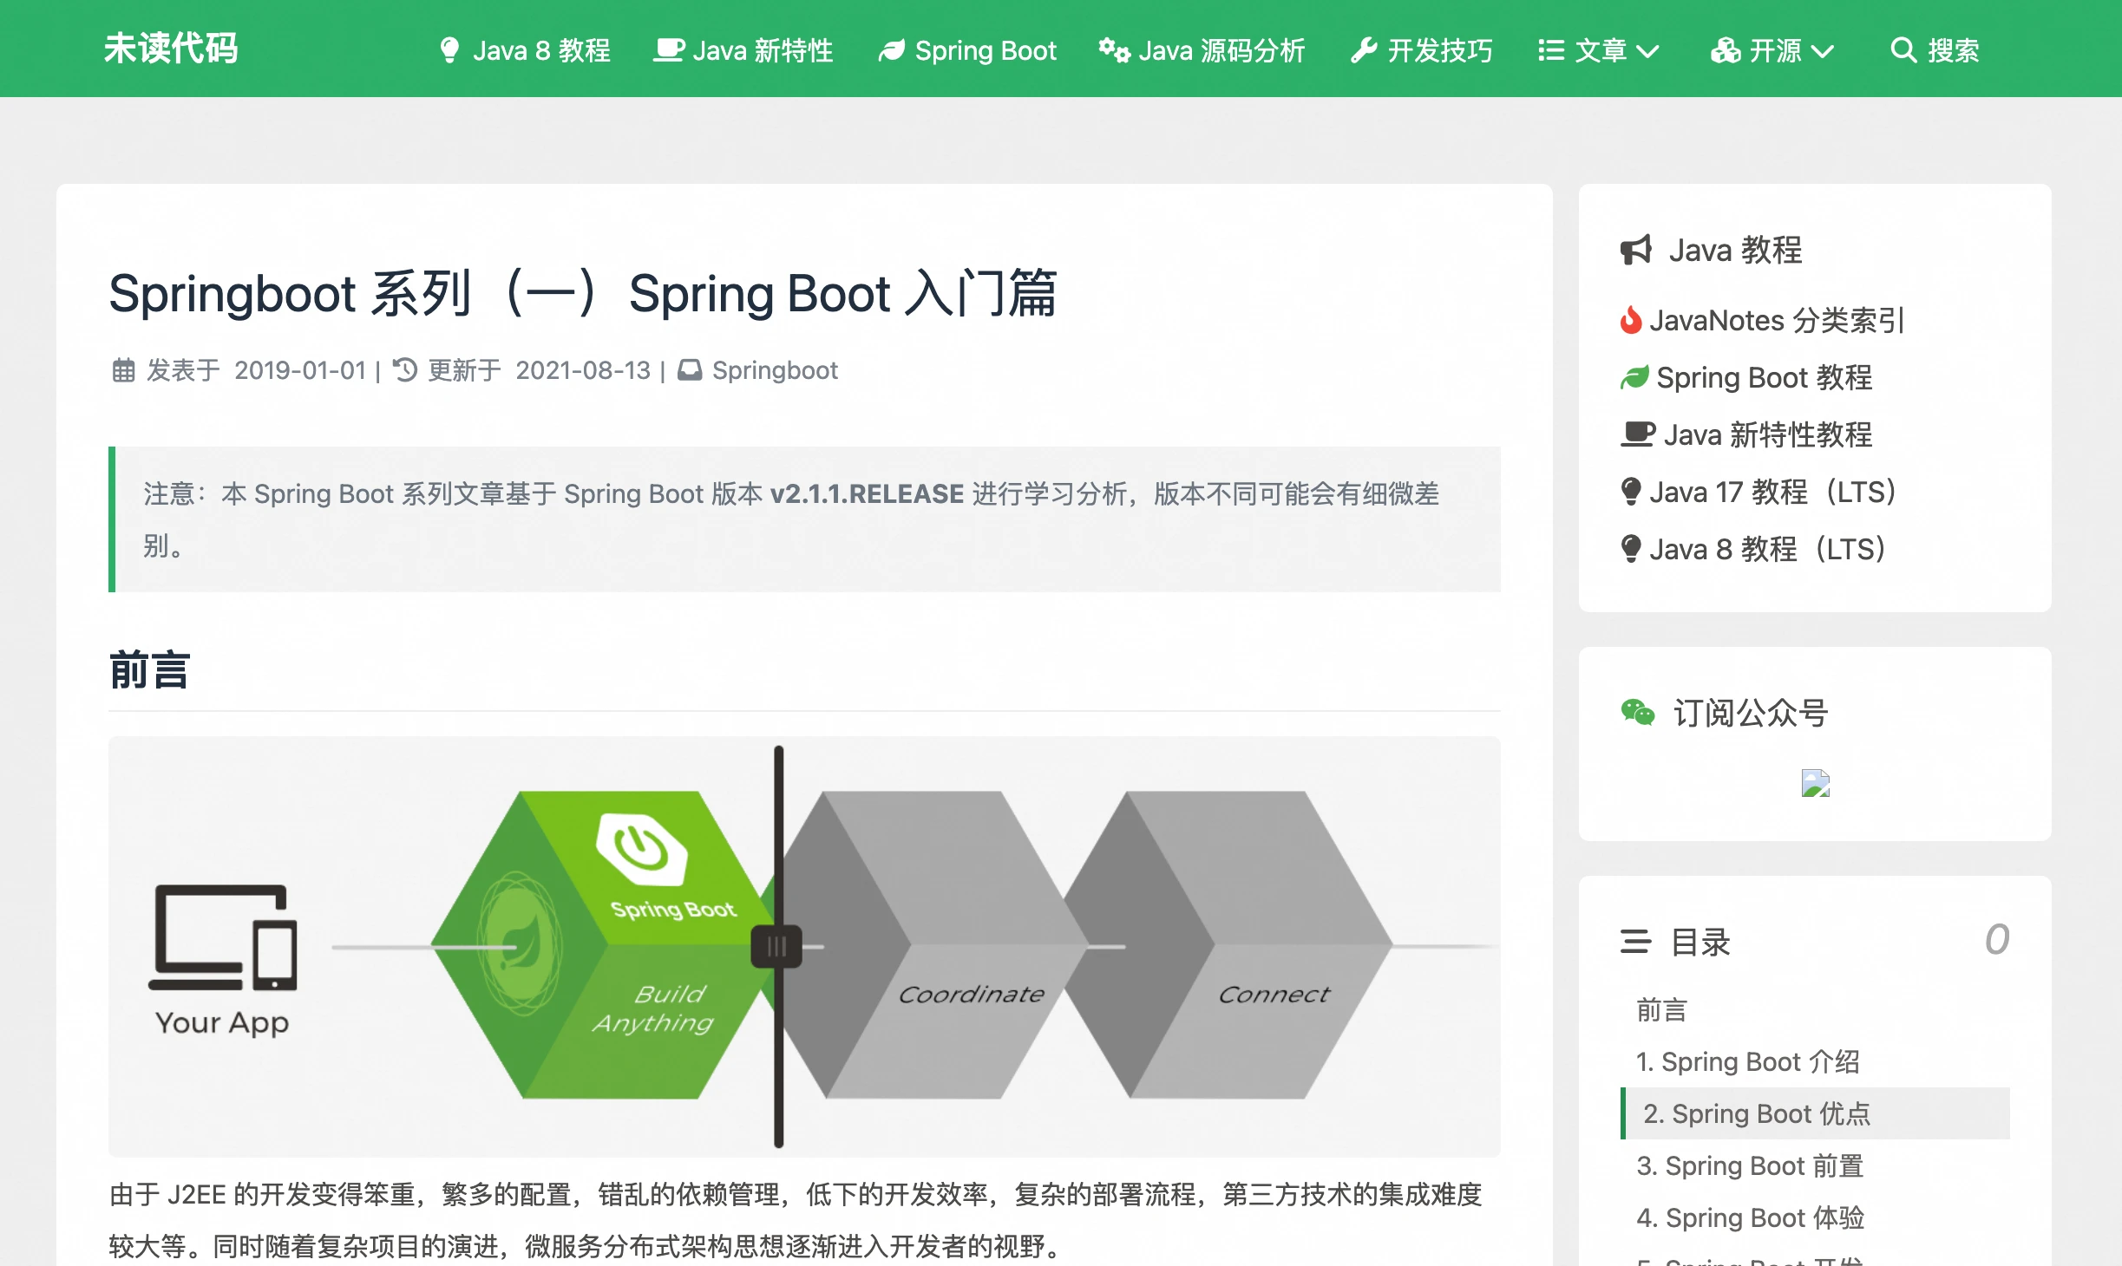Click the lightbulb icon beside Java 17 教程
The height and width of the screenshot is (1266, 2122).
1631,492
